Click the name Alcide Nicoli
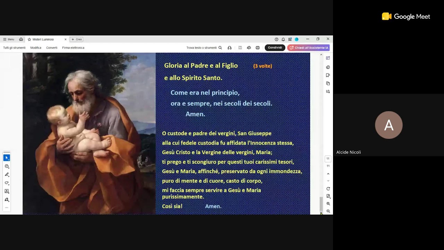The width and height of the screenshot is (444, 250). [x=349, y=152]
